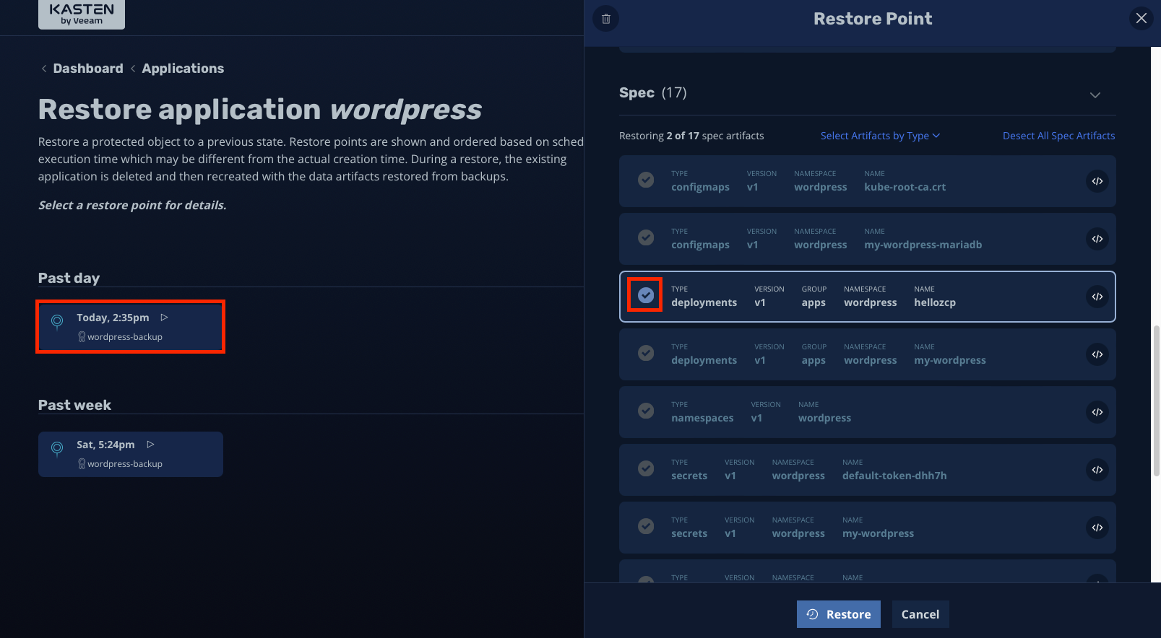Screen dimensions: 1161x638
Task: Toggle checkbox for my-wordpress deployment
Action: [x=646, y=353]
